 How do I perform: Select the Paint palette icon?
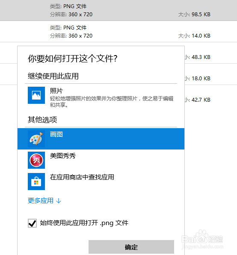coord(36,139)
